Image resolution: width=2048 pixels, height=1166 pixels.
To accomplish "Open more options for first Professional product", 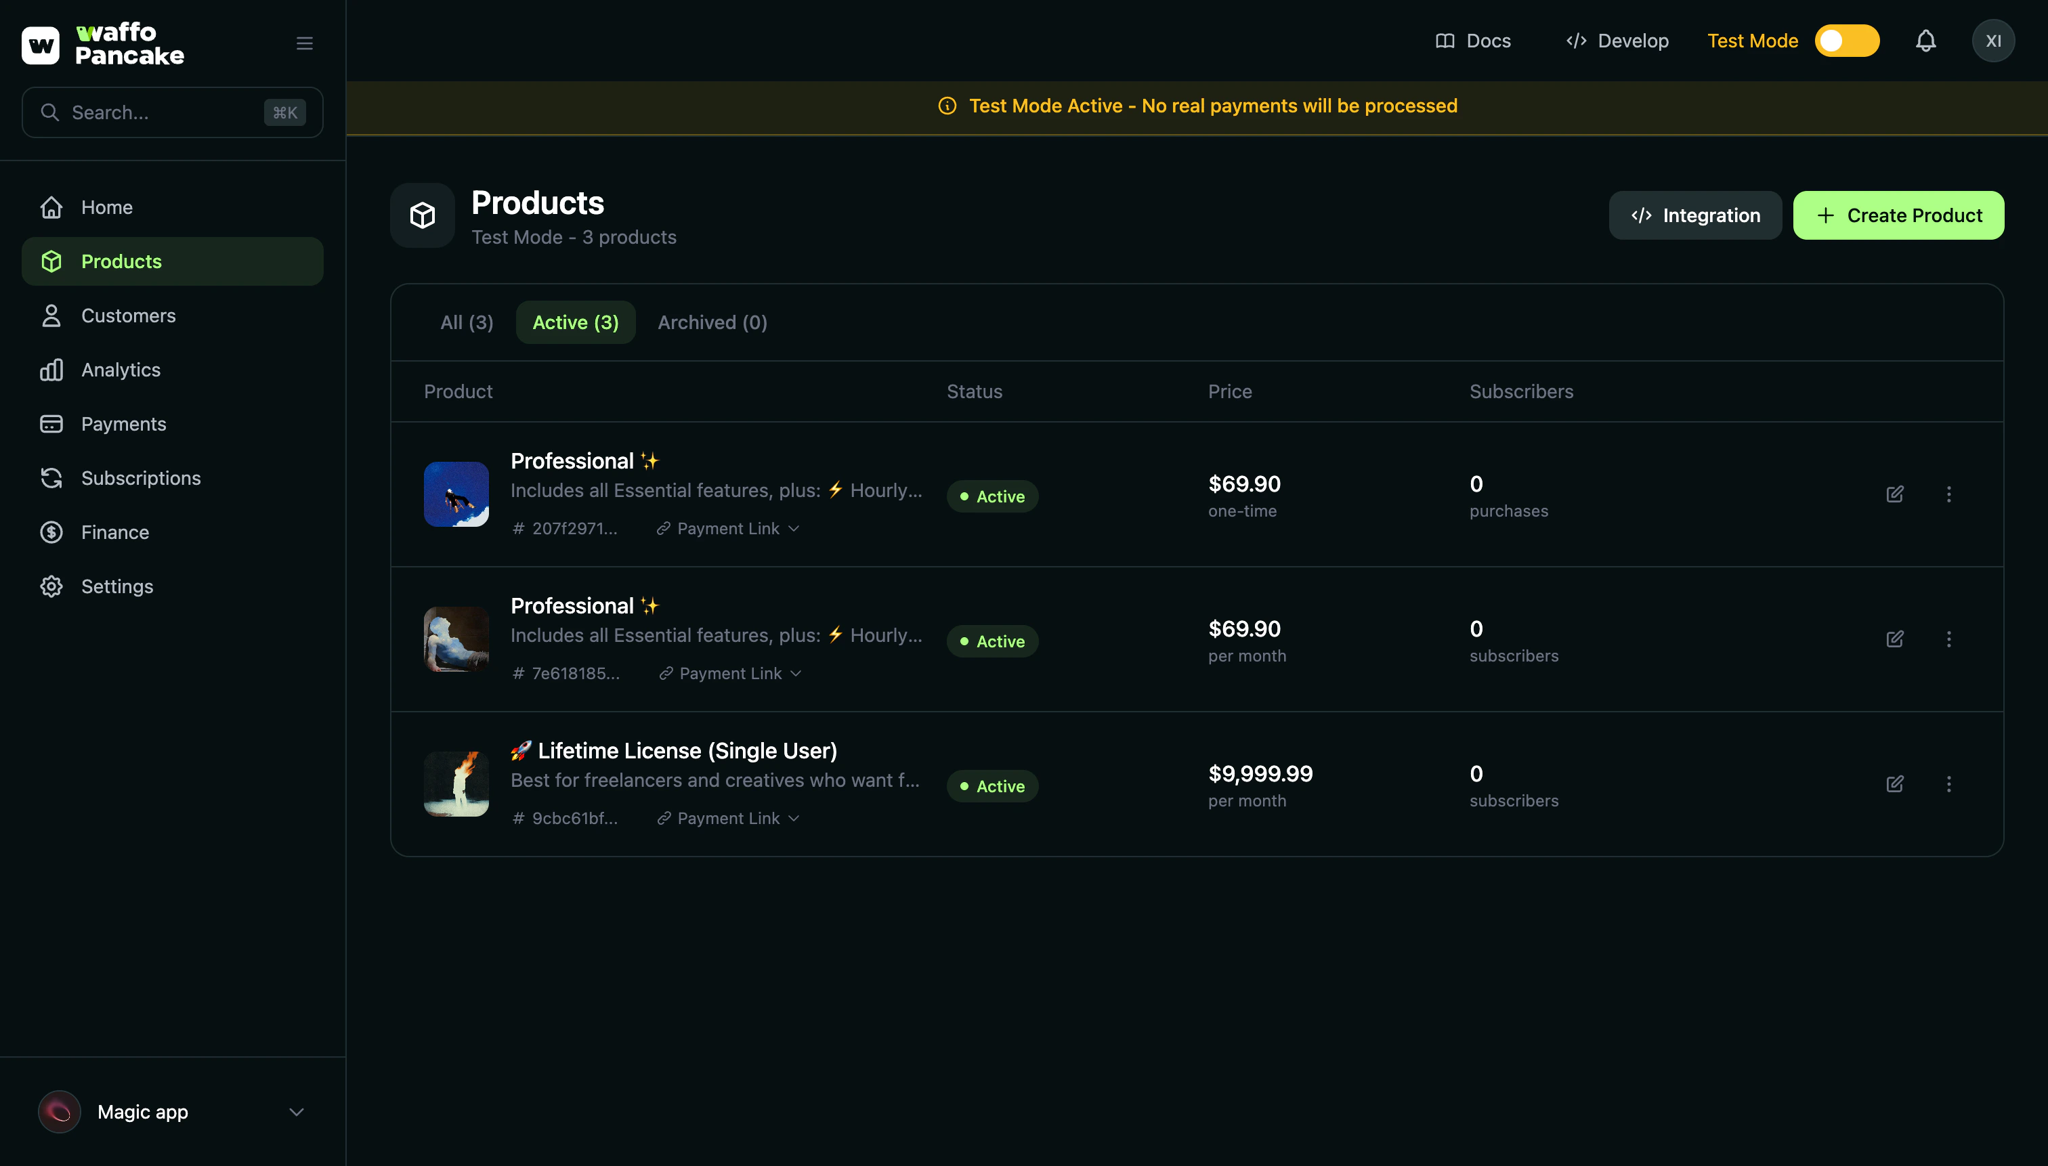I will pyautogui.click(x=1948, y=495).
